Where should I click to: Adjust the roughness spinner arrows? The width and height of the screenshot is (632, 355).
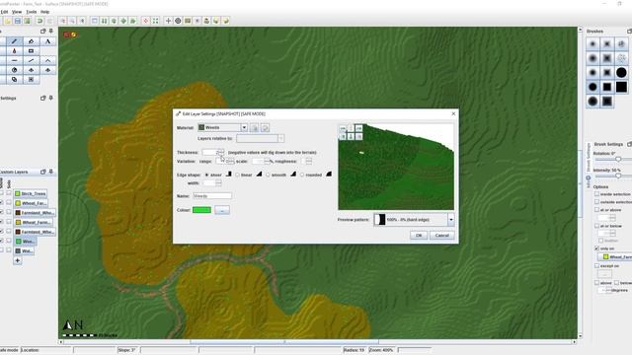tap(309, 161)
